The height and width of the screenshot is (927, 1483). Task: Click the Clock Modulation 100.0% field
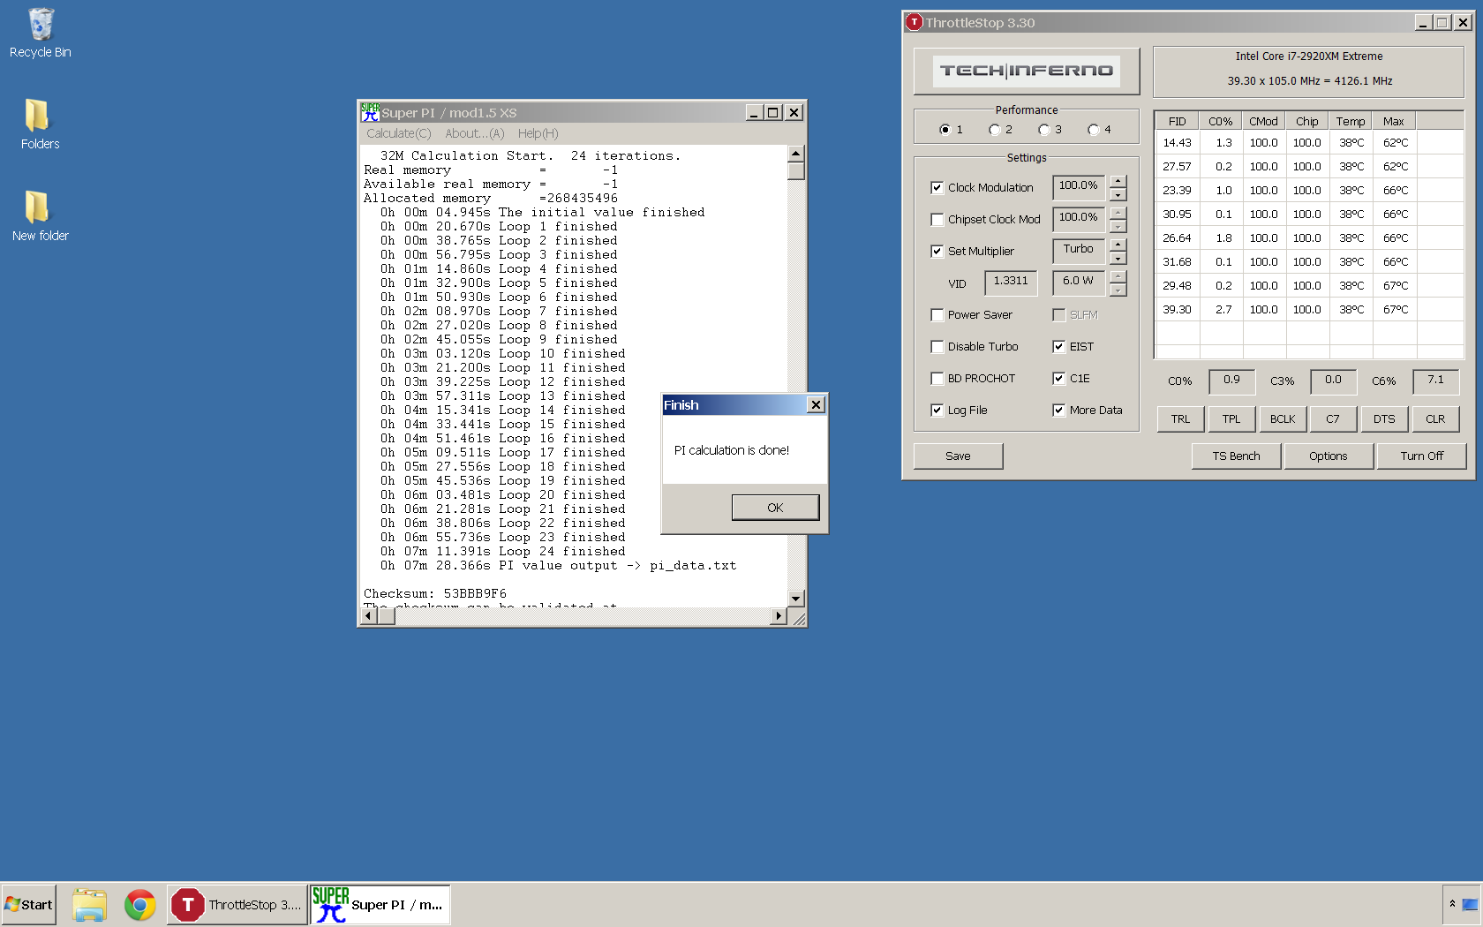[1079, 187]
